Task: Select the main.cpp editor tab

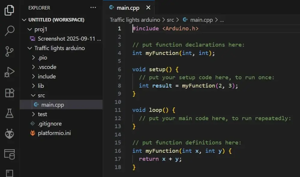Action: pos(127,8)
